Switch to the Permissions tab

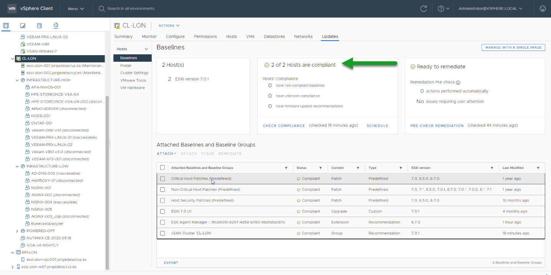[205, 36]
